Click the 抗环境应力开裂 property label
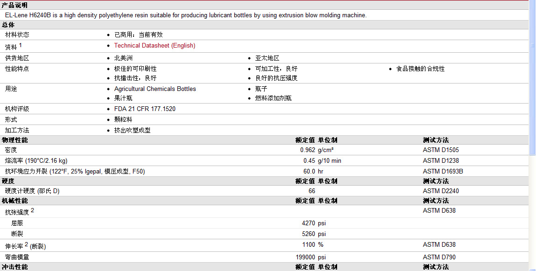 [75, 171]
